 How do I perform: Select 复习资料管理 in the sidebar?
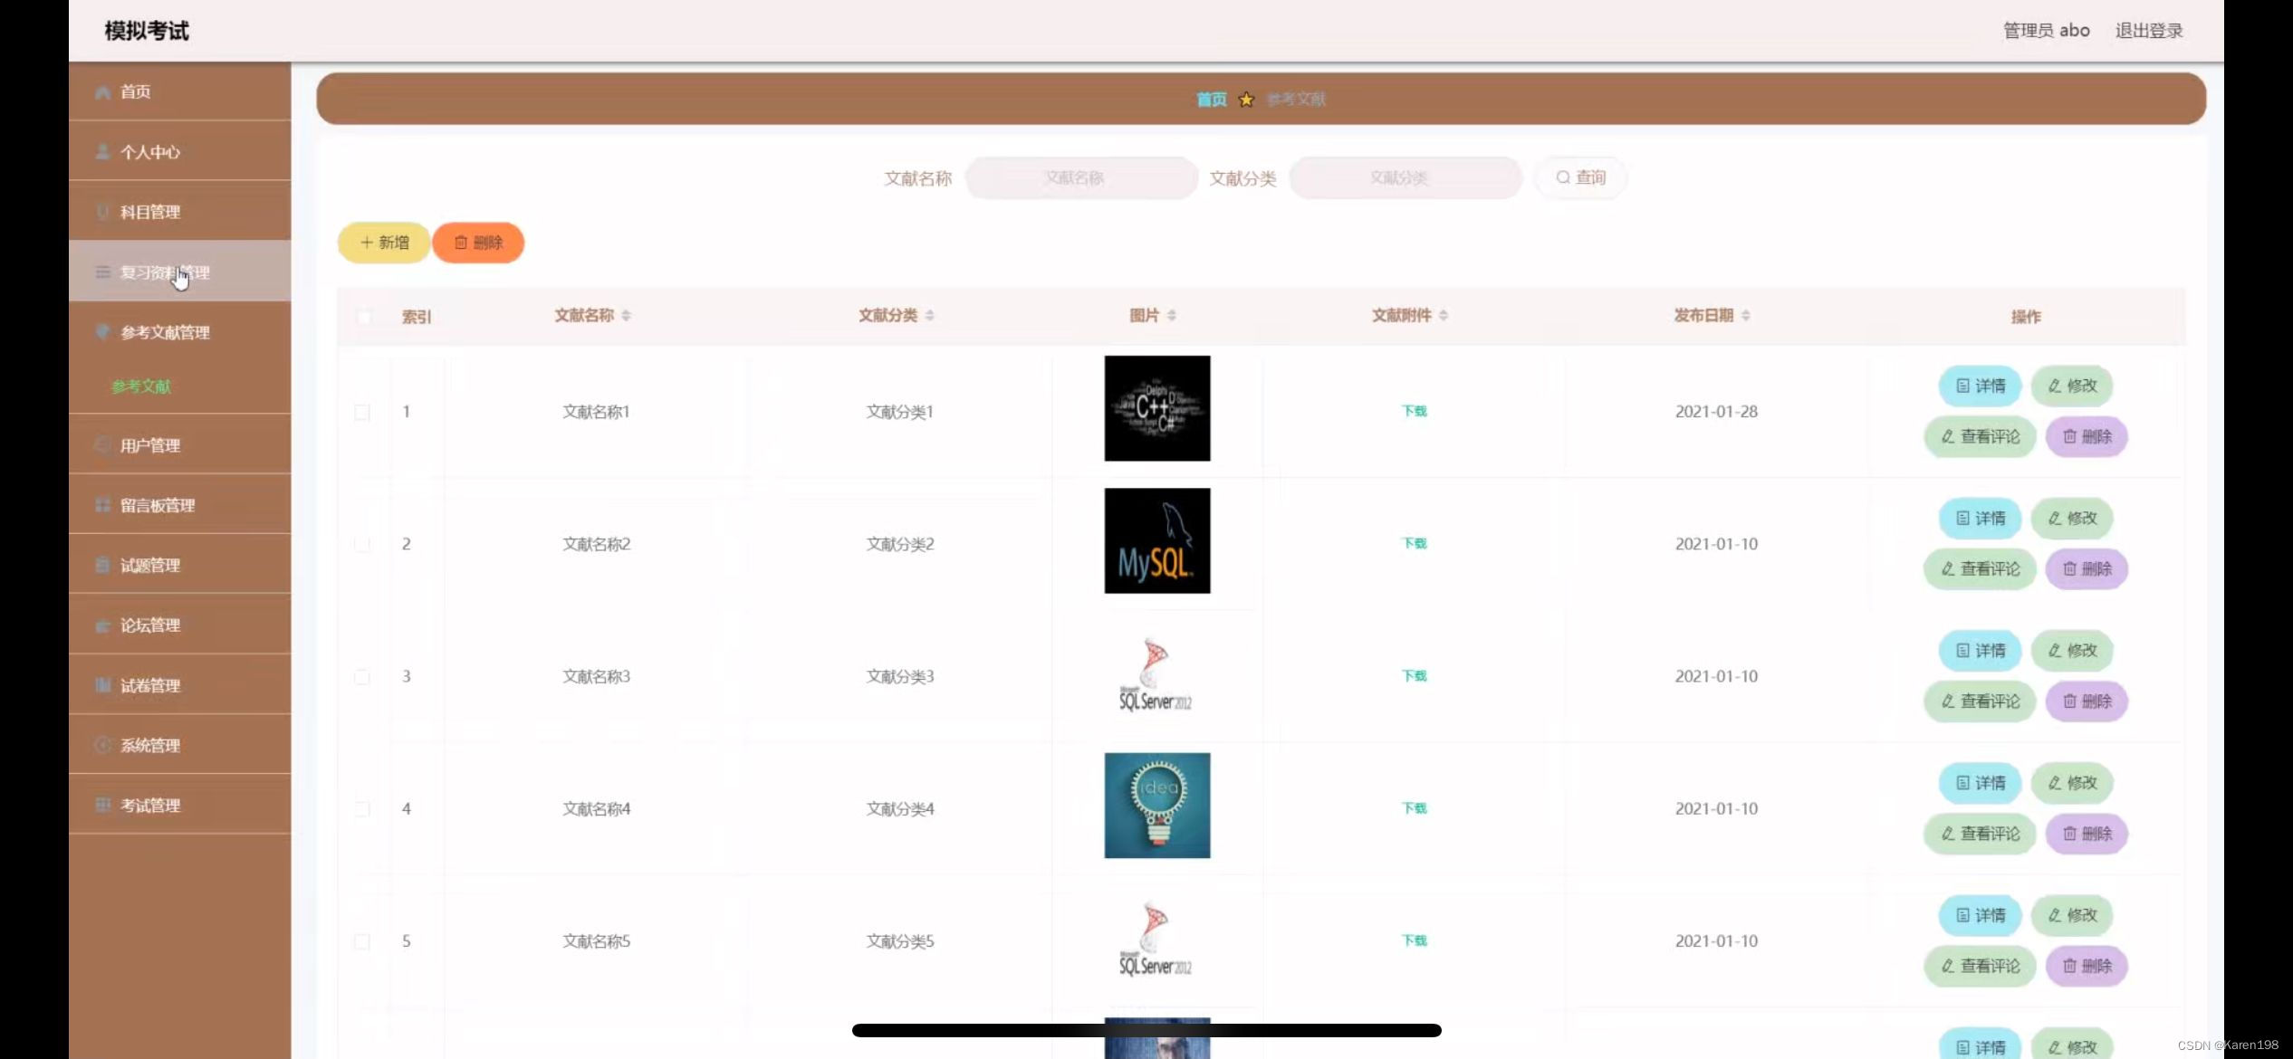(x=179, y=272)
